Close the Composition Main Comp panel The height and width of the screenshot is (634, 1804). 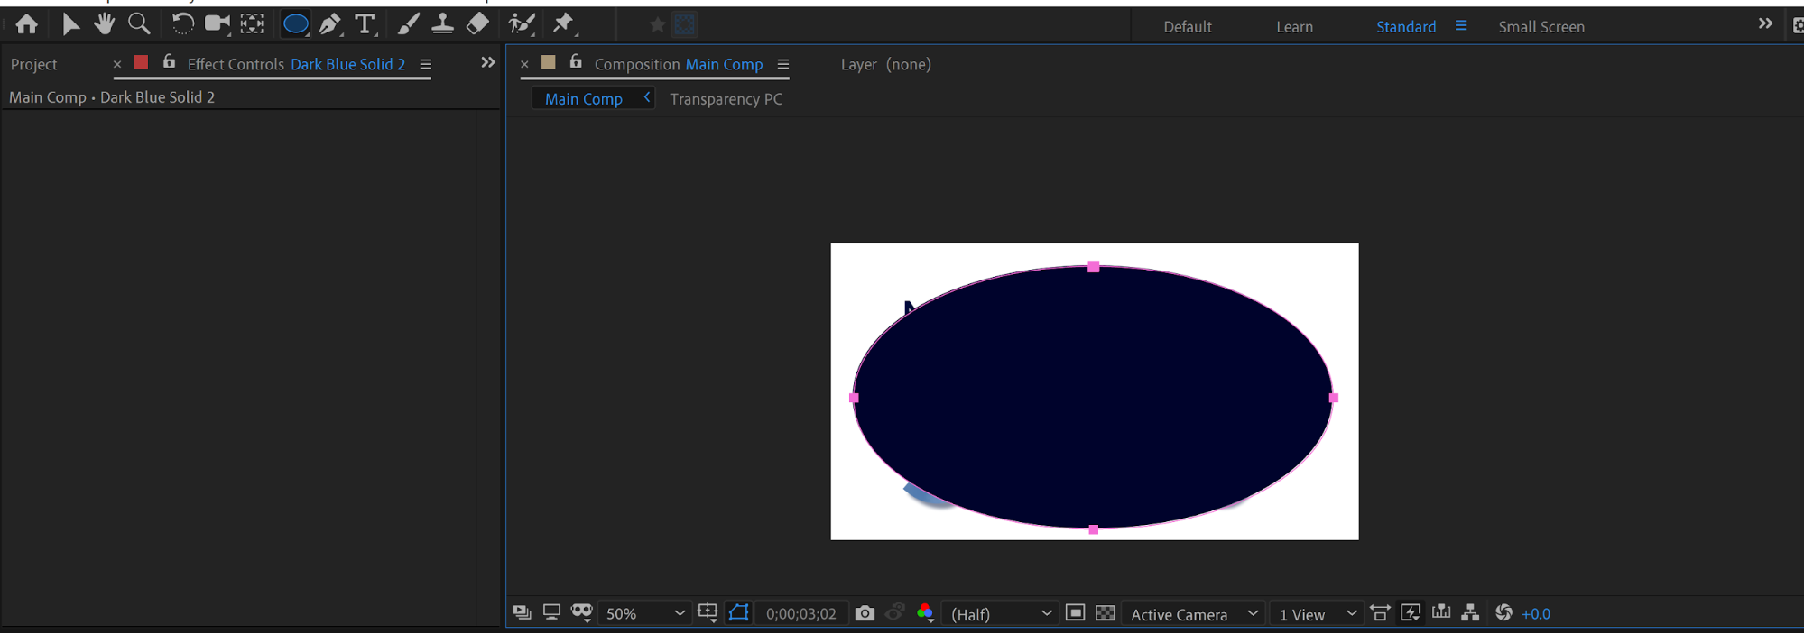(524, 64)
